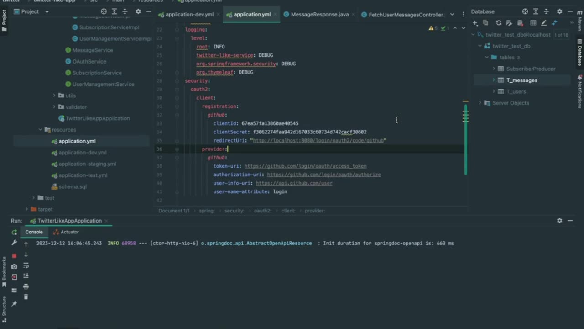
Task: Collapse the tables folder in Database
Action: (x=487, y=57)
